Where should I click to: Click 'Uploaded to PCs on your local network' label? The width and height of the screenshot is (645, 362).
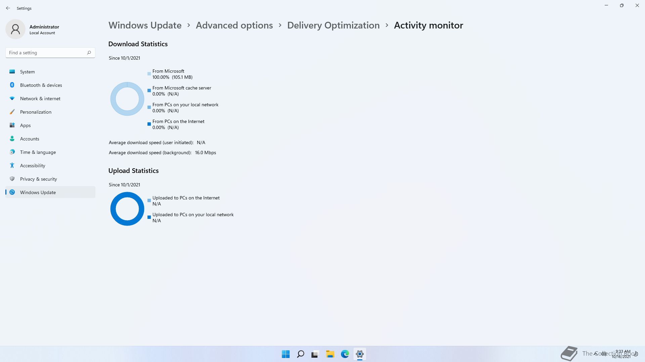pyautogui.click(x=193, y=215)
